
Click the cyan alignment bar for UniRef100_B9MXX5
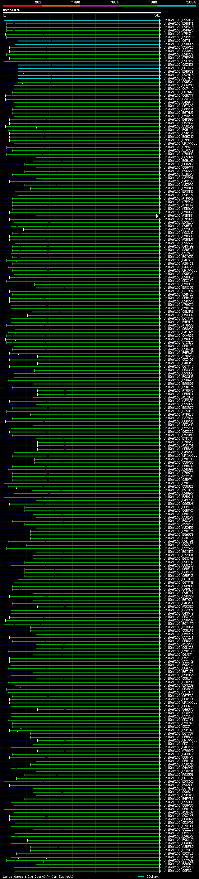(x=88, y=44)
